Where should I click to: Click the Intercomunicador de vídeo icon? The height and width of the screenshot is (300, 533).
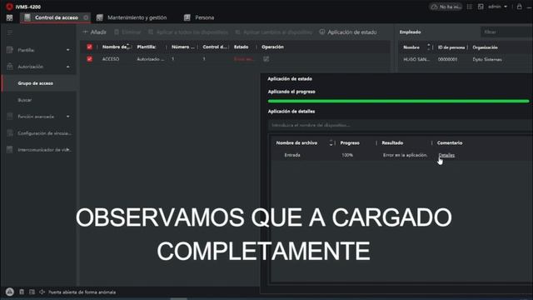10,150
